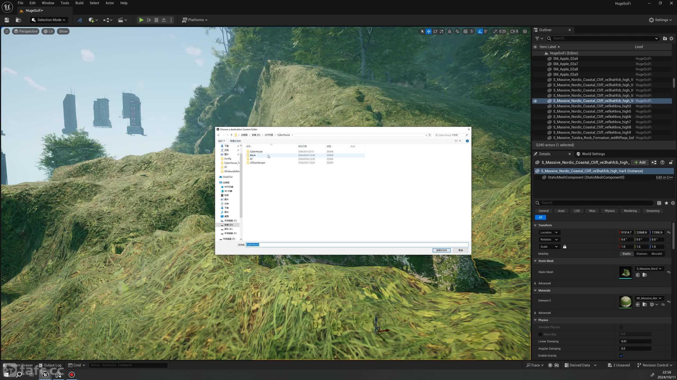Click the Scale lock ratio icon
Viewport: 677px width, 380px height.
click(x=565, y=247)
